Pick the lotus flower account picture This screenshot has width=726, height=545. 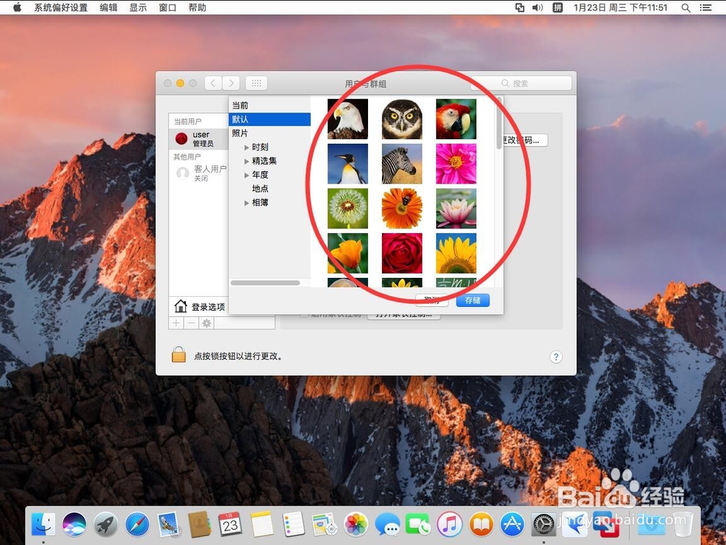(456, 208)
